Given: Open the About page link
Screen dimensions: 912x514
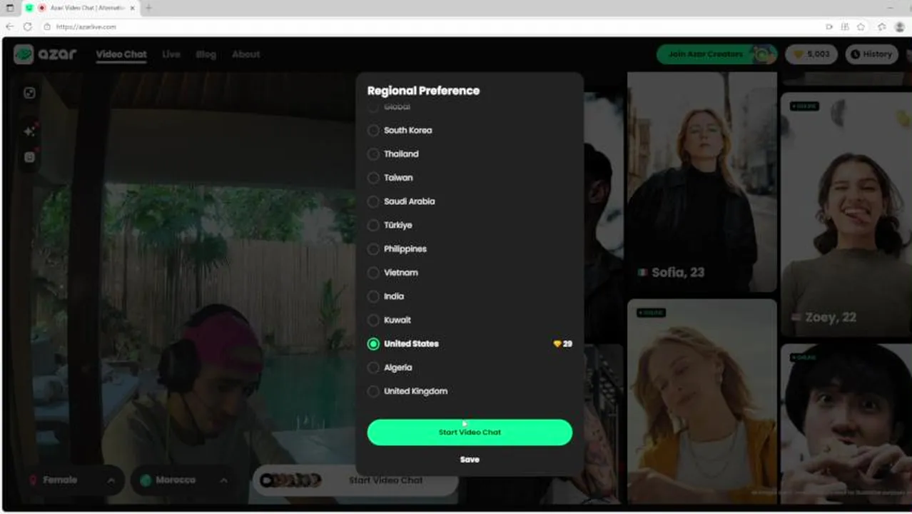Looking at the screenshot, I should pyautogui.click(x=246, y=54).
